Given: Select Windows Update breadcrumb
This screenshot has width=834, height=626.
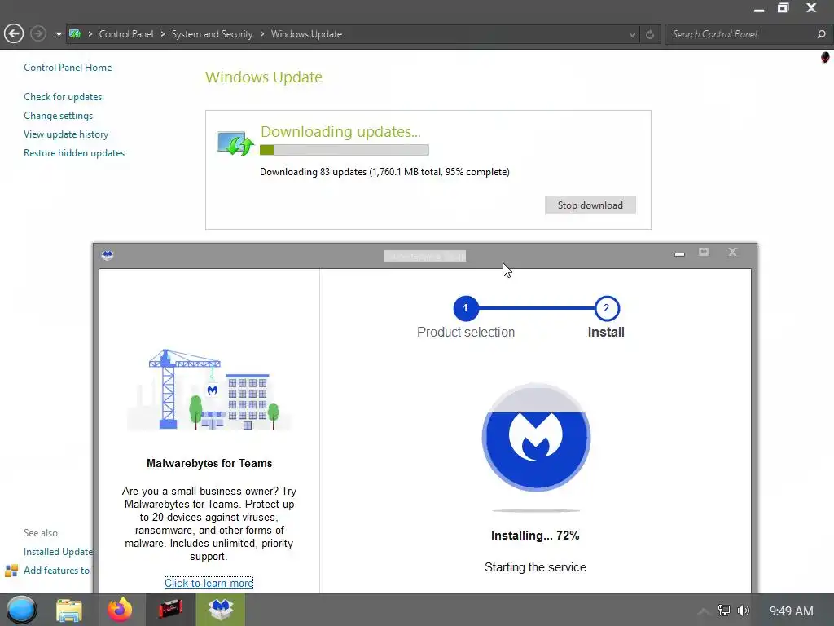Looking at the screenshot, I should point(306,34).
